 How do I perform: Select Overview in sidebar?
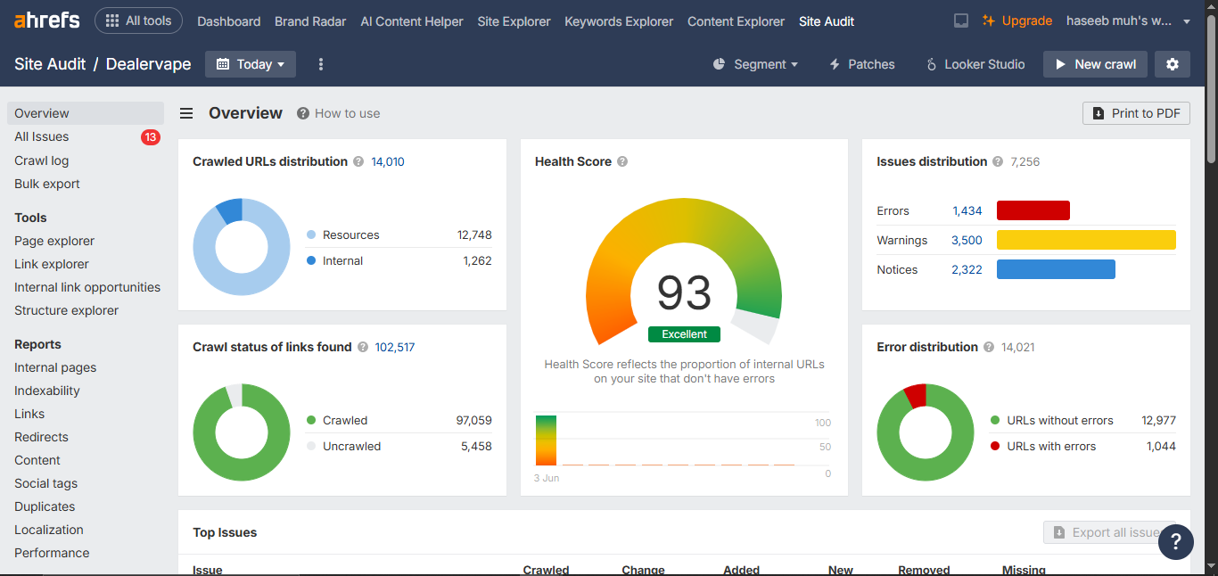point(86,113)
